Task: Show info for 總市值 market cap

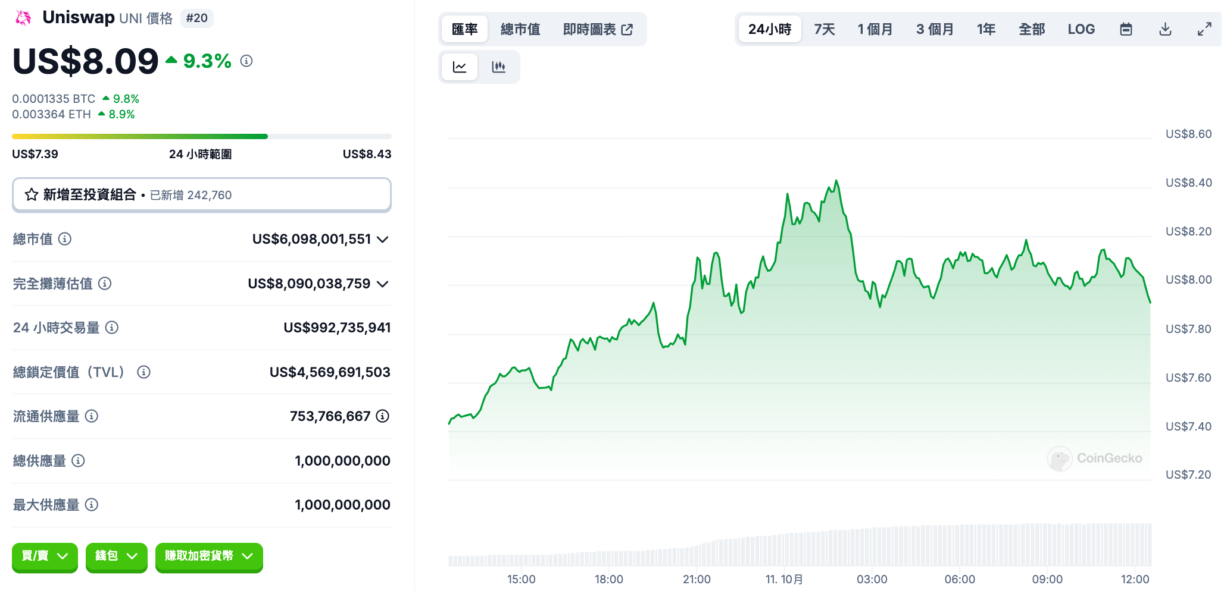Action: point(65,239)
